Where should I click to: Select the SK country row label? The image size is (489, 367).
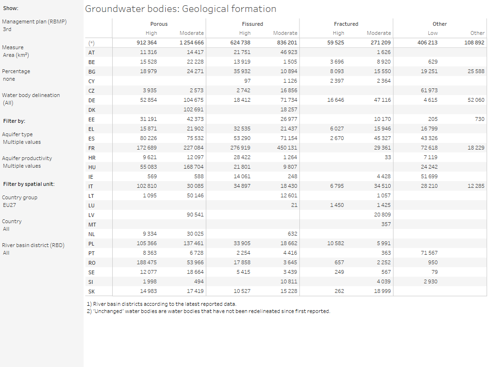click(x=91, y=291)
